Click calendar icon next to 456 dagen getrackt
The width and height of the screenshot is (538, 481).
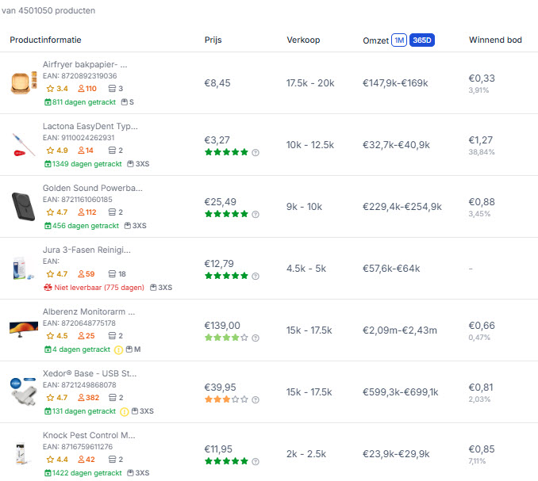tap(48, 226)
